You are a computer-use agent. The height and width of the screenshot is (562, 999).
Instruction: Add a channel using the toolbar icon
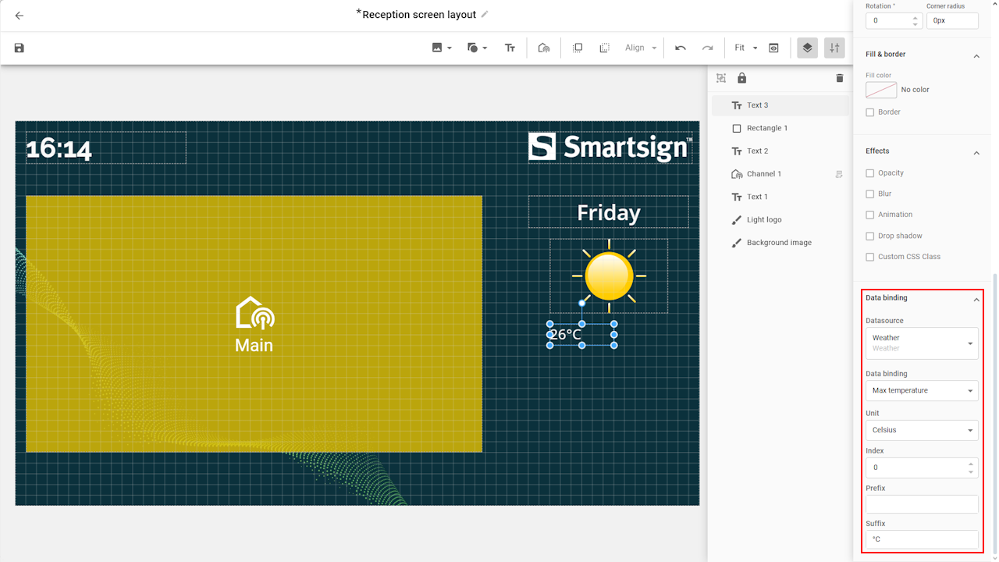pos(544,48)
